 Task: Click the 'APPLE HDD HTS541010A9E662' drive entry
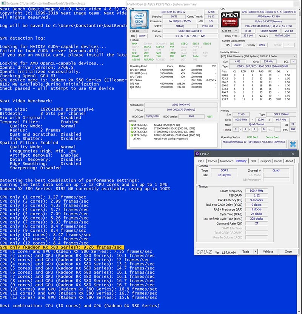pos(177,135)
